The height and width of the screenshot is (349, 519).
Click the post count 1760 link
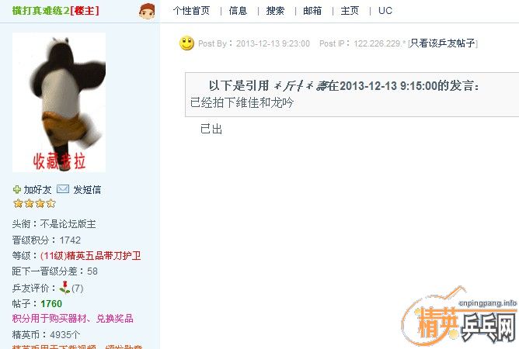(x=51, y=304)
